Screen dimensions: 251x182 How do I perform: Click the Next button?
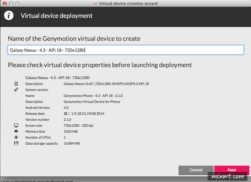pyautogui.click(x=232, y=170)
